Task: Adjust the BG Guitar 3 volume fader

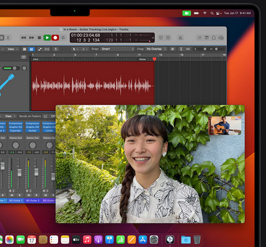Action: click(x=36, y=172)
